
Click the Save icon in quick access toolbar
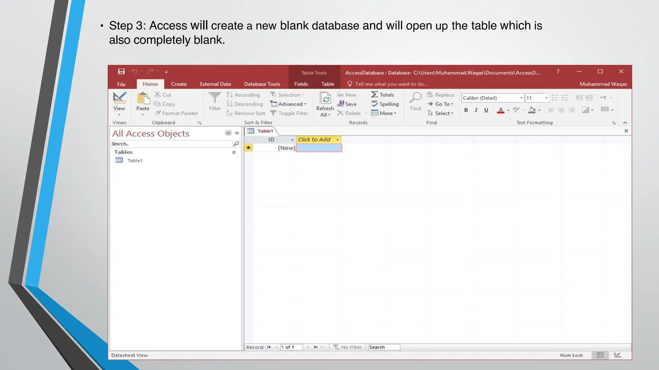coord(121,71)
